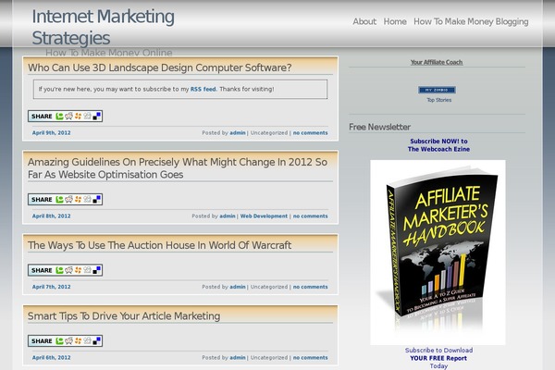
Task: Open the April 8th, 2012 date link
Action: click(x=51, y=216)
